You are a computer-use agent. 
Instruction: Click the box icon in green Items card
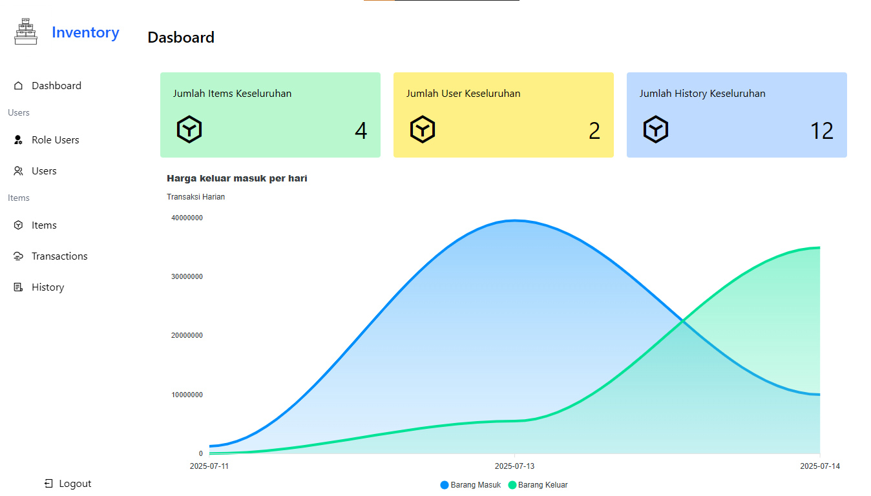point(189,130)
